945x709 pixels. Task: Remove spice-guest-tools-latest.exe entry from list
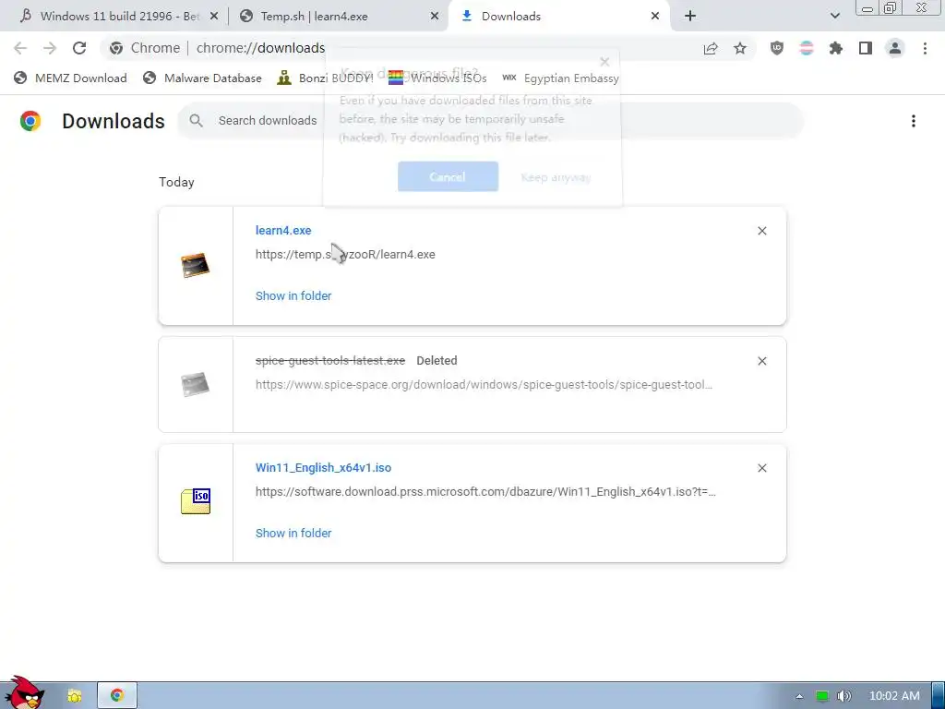point(761,361)
